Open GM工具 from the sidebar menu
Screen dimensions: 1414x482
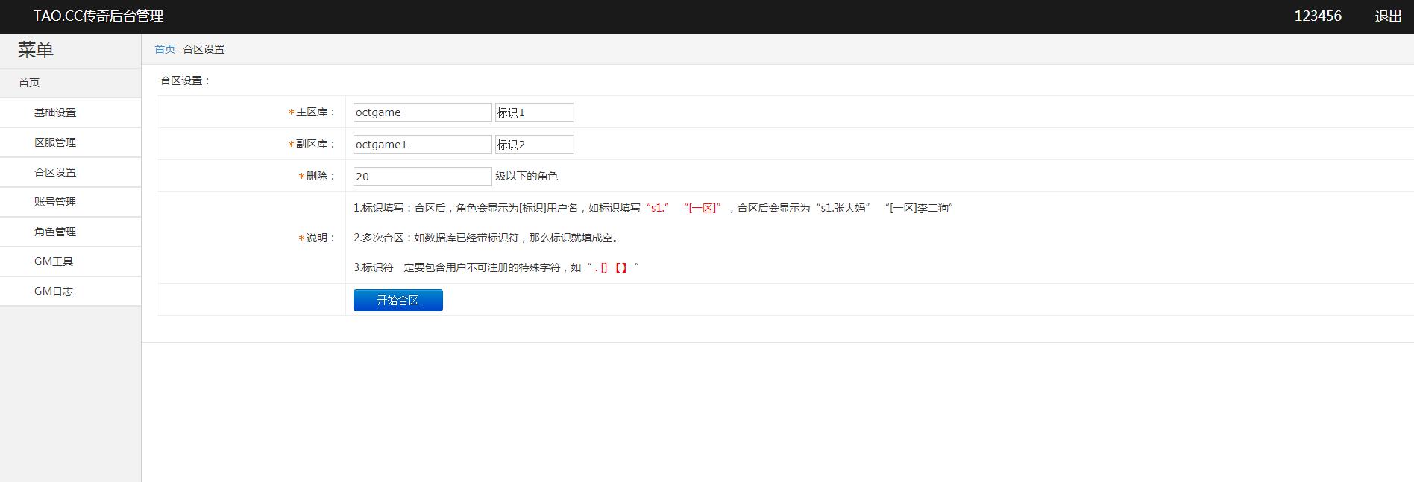(54, 261)
